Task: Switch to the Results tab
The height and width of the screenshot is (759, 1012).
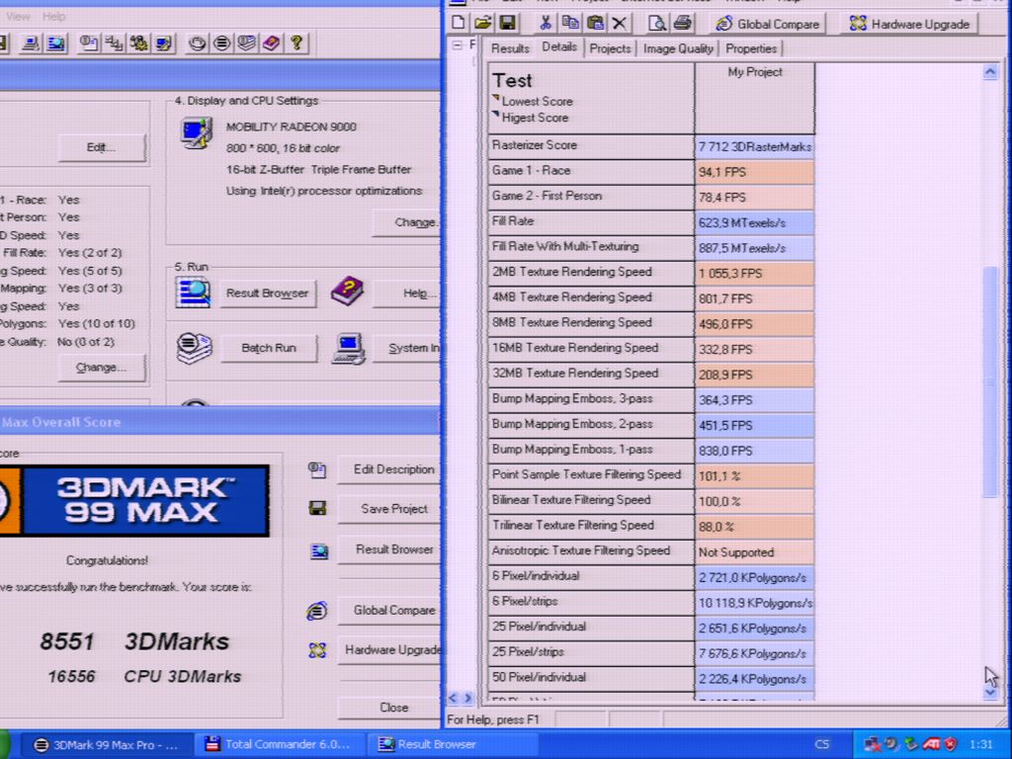Action: point(510,48)
